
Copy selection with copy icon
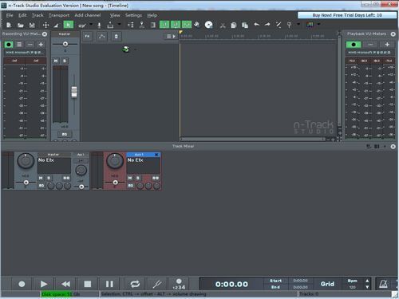pos(234,25)
